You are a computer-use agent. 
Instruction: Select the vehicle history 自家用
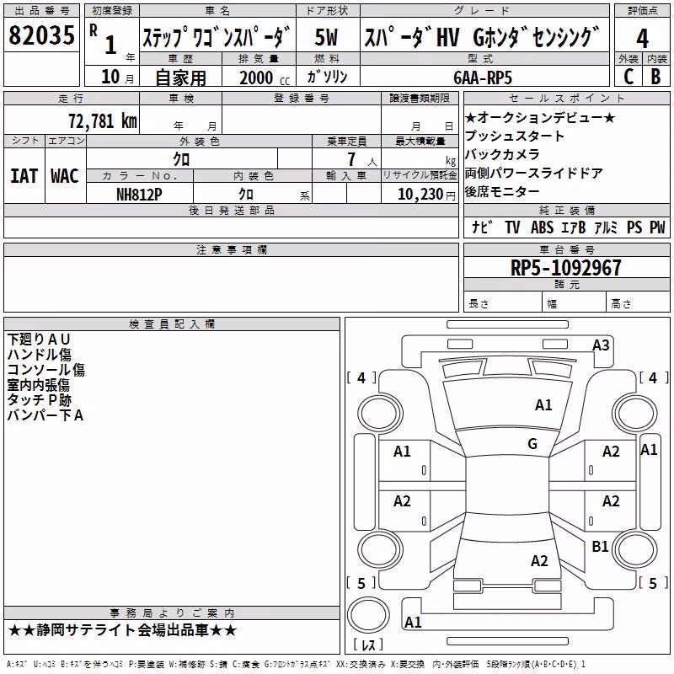[x=180, y=78]
